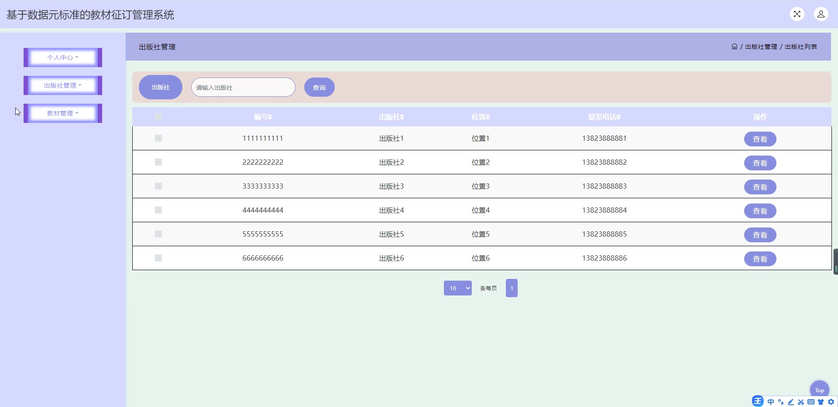838x407 pixels.
Task: Click the fullscreen toggle icon in header
Action: pyautogui.click(x=797, y=14)
